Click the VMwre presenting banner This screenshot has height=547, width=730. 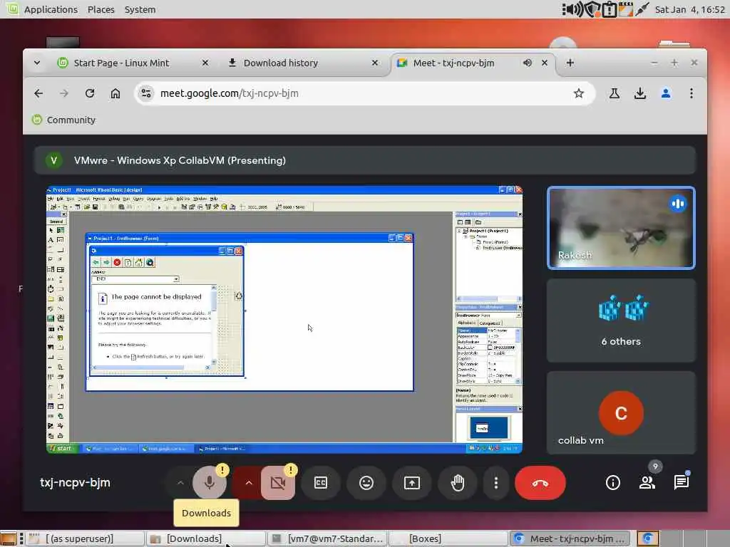click(365, 160)
